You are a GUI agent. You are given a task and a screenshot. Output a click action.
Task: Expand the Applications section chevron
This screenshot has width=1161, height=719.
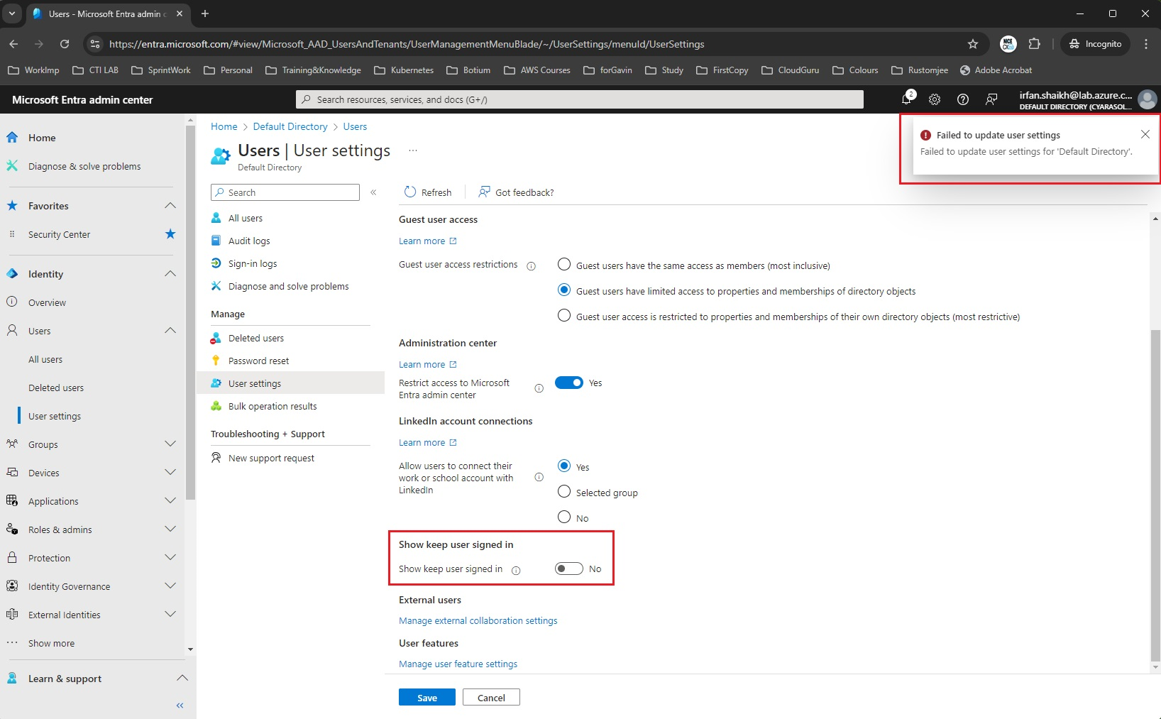170,501
